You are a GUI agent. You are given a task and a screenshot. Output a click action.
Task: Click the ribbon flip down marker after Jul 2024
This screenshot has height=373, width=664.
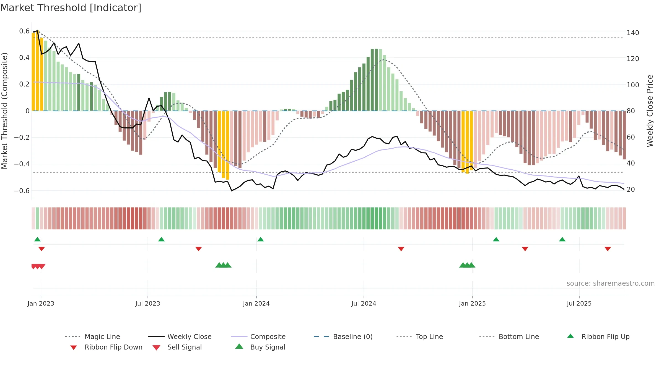click(x=401, y=249)
